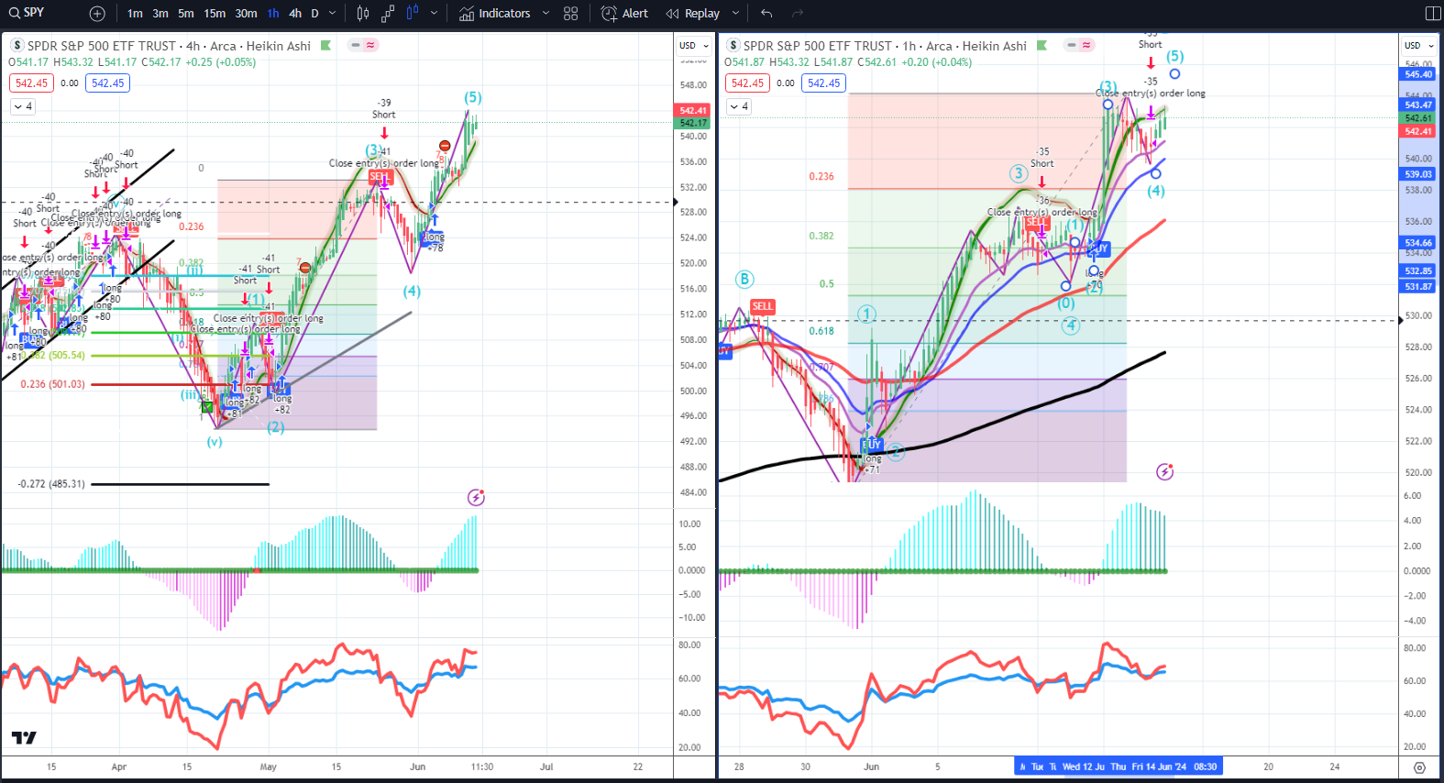
Task: Start bar Replay mode
Action: [x=693, y=14]
